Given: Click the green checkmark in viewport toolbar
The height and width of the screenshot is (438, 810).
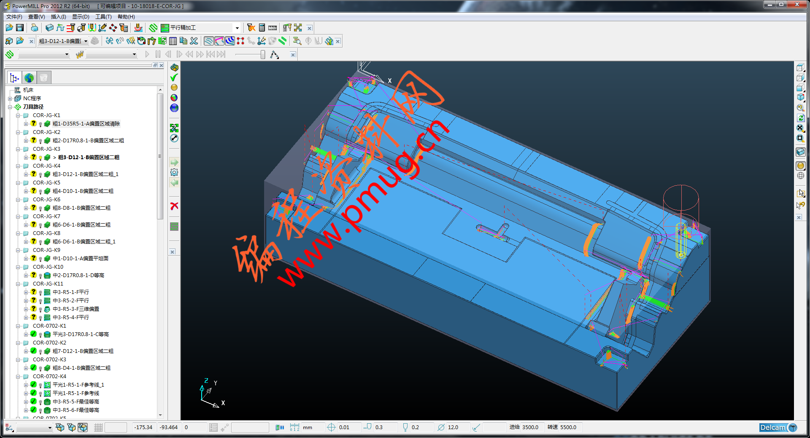Looking at the screenshot, I should point(174,77).
